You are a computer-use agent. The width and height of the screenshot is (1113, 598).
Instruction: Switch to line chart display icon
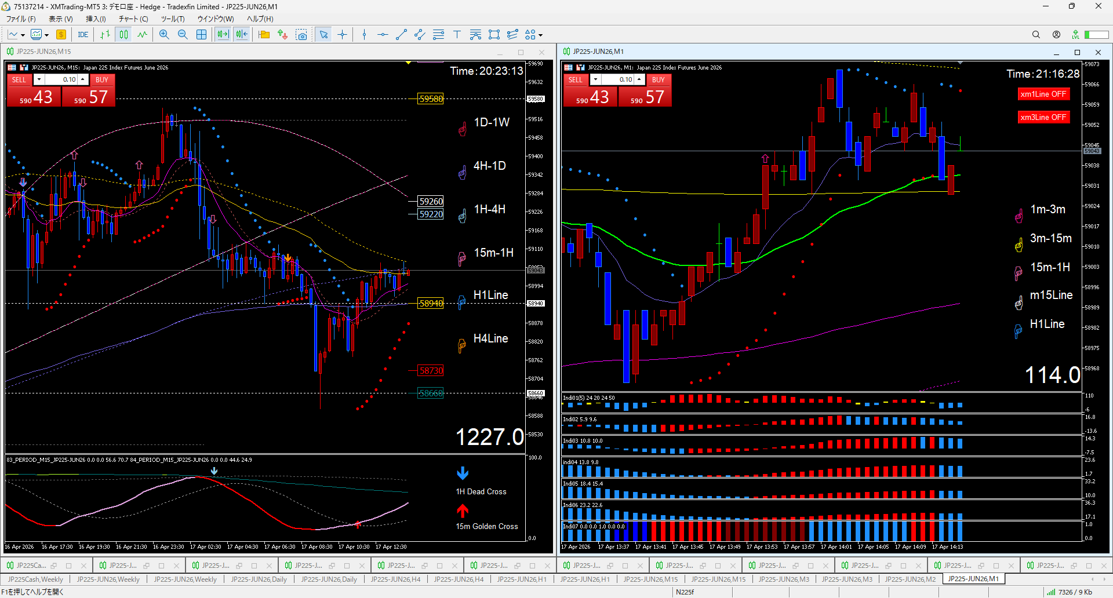coord(142,35)
